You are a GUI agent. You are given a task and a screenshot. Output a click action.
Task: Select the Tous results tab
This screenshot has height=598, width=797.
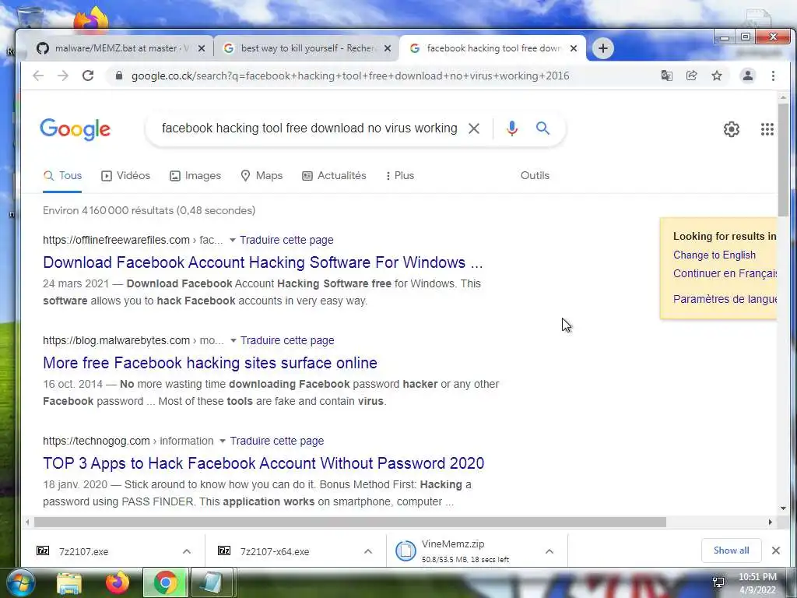[x=62, y=175]
